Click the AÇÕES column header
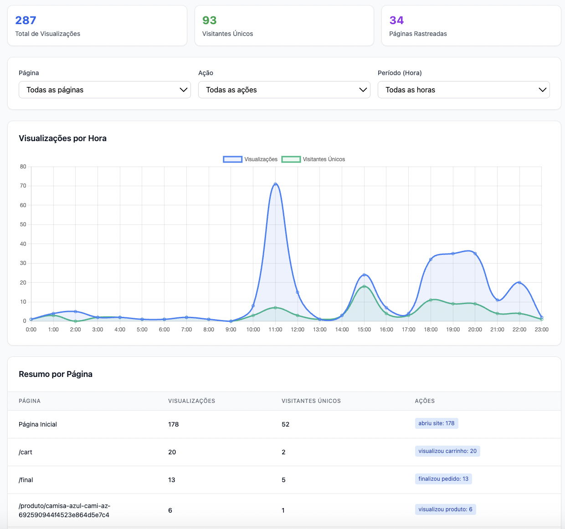Image resolution: width=565 pixels, height=529 pixels. [x=425, y=401]
